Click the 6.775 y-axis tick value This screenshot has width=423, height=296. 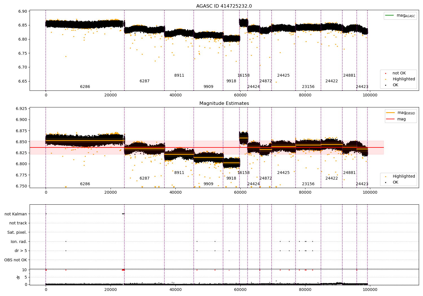(21, 175)
